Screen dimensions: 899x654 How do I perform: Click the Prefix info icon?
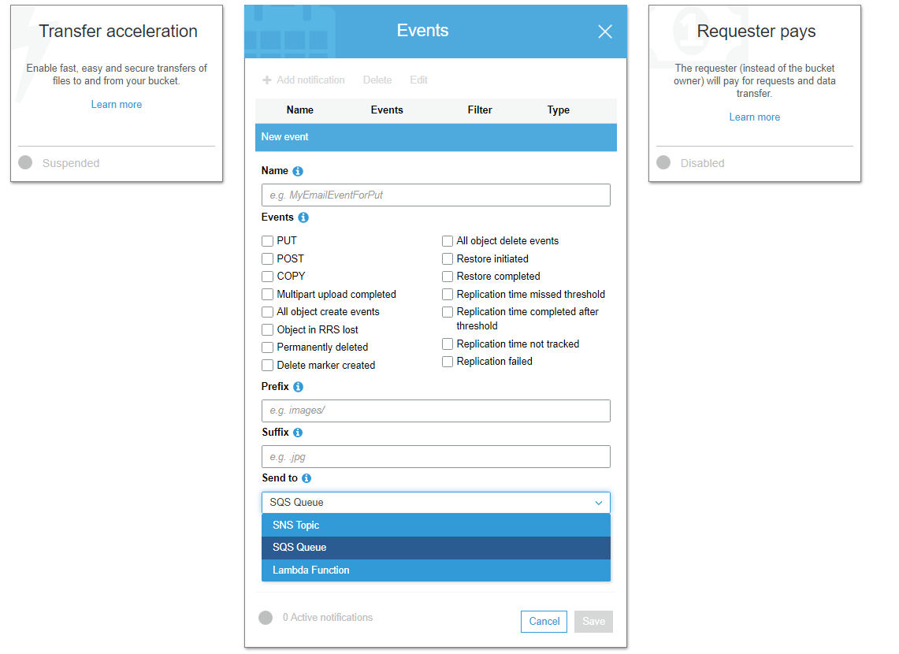pyautogui.click(x=298, y=387)
